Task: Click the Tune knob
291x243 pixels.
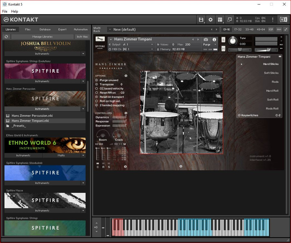Action: point(232,41)
